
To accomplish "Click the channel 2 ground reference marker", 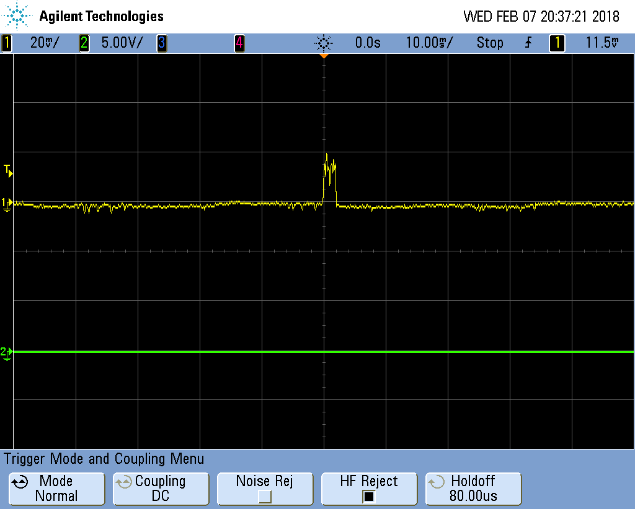I will (x=6, y=354).
